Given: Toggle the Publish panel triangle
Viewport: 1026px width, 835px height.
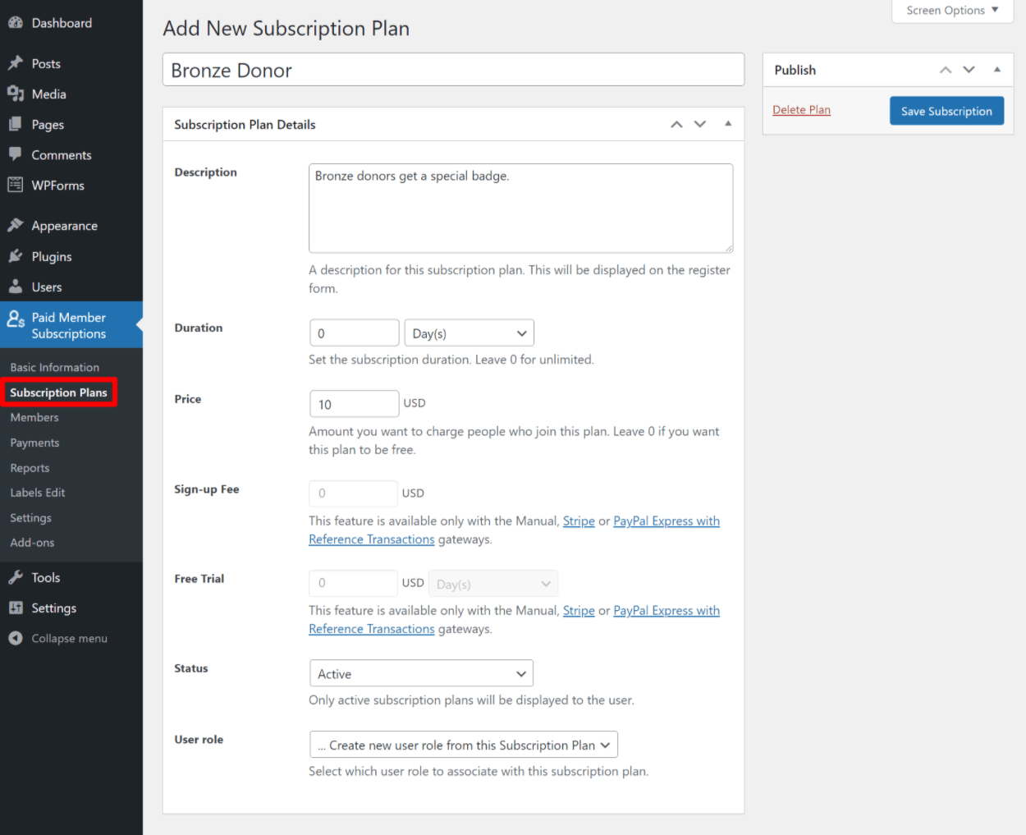Looking at the screenshot, I should click(996, 70).
